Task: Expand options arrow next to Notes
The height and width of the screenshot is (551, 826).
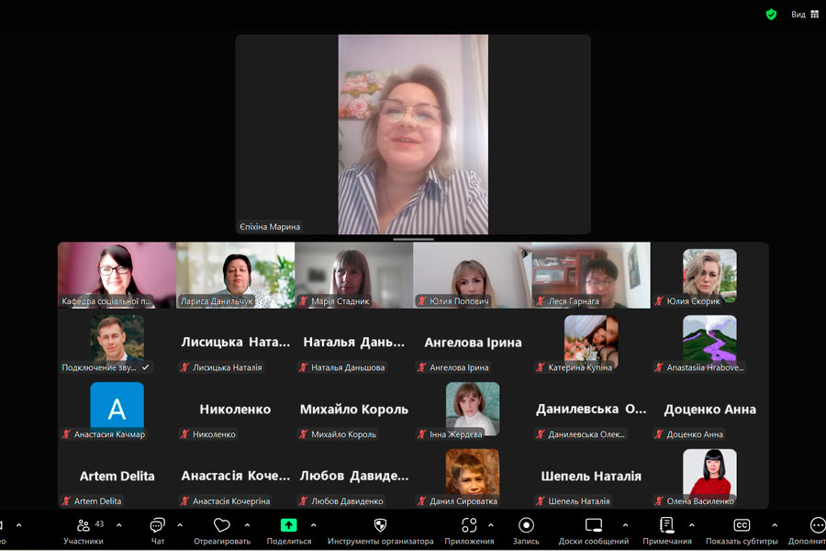Action: pos(692,525)
